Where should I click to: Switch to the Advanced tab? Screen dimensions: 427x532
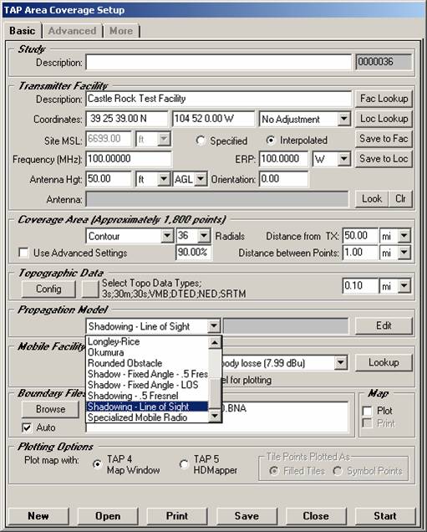[x=72, y=31]
